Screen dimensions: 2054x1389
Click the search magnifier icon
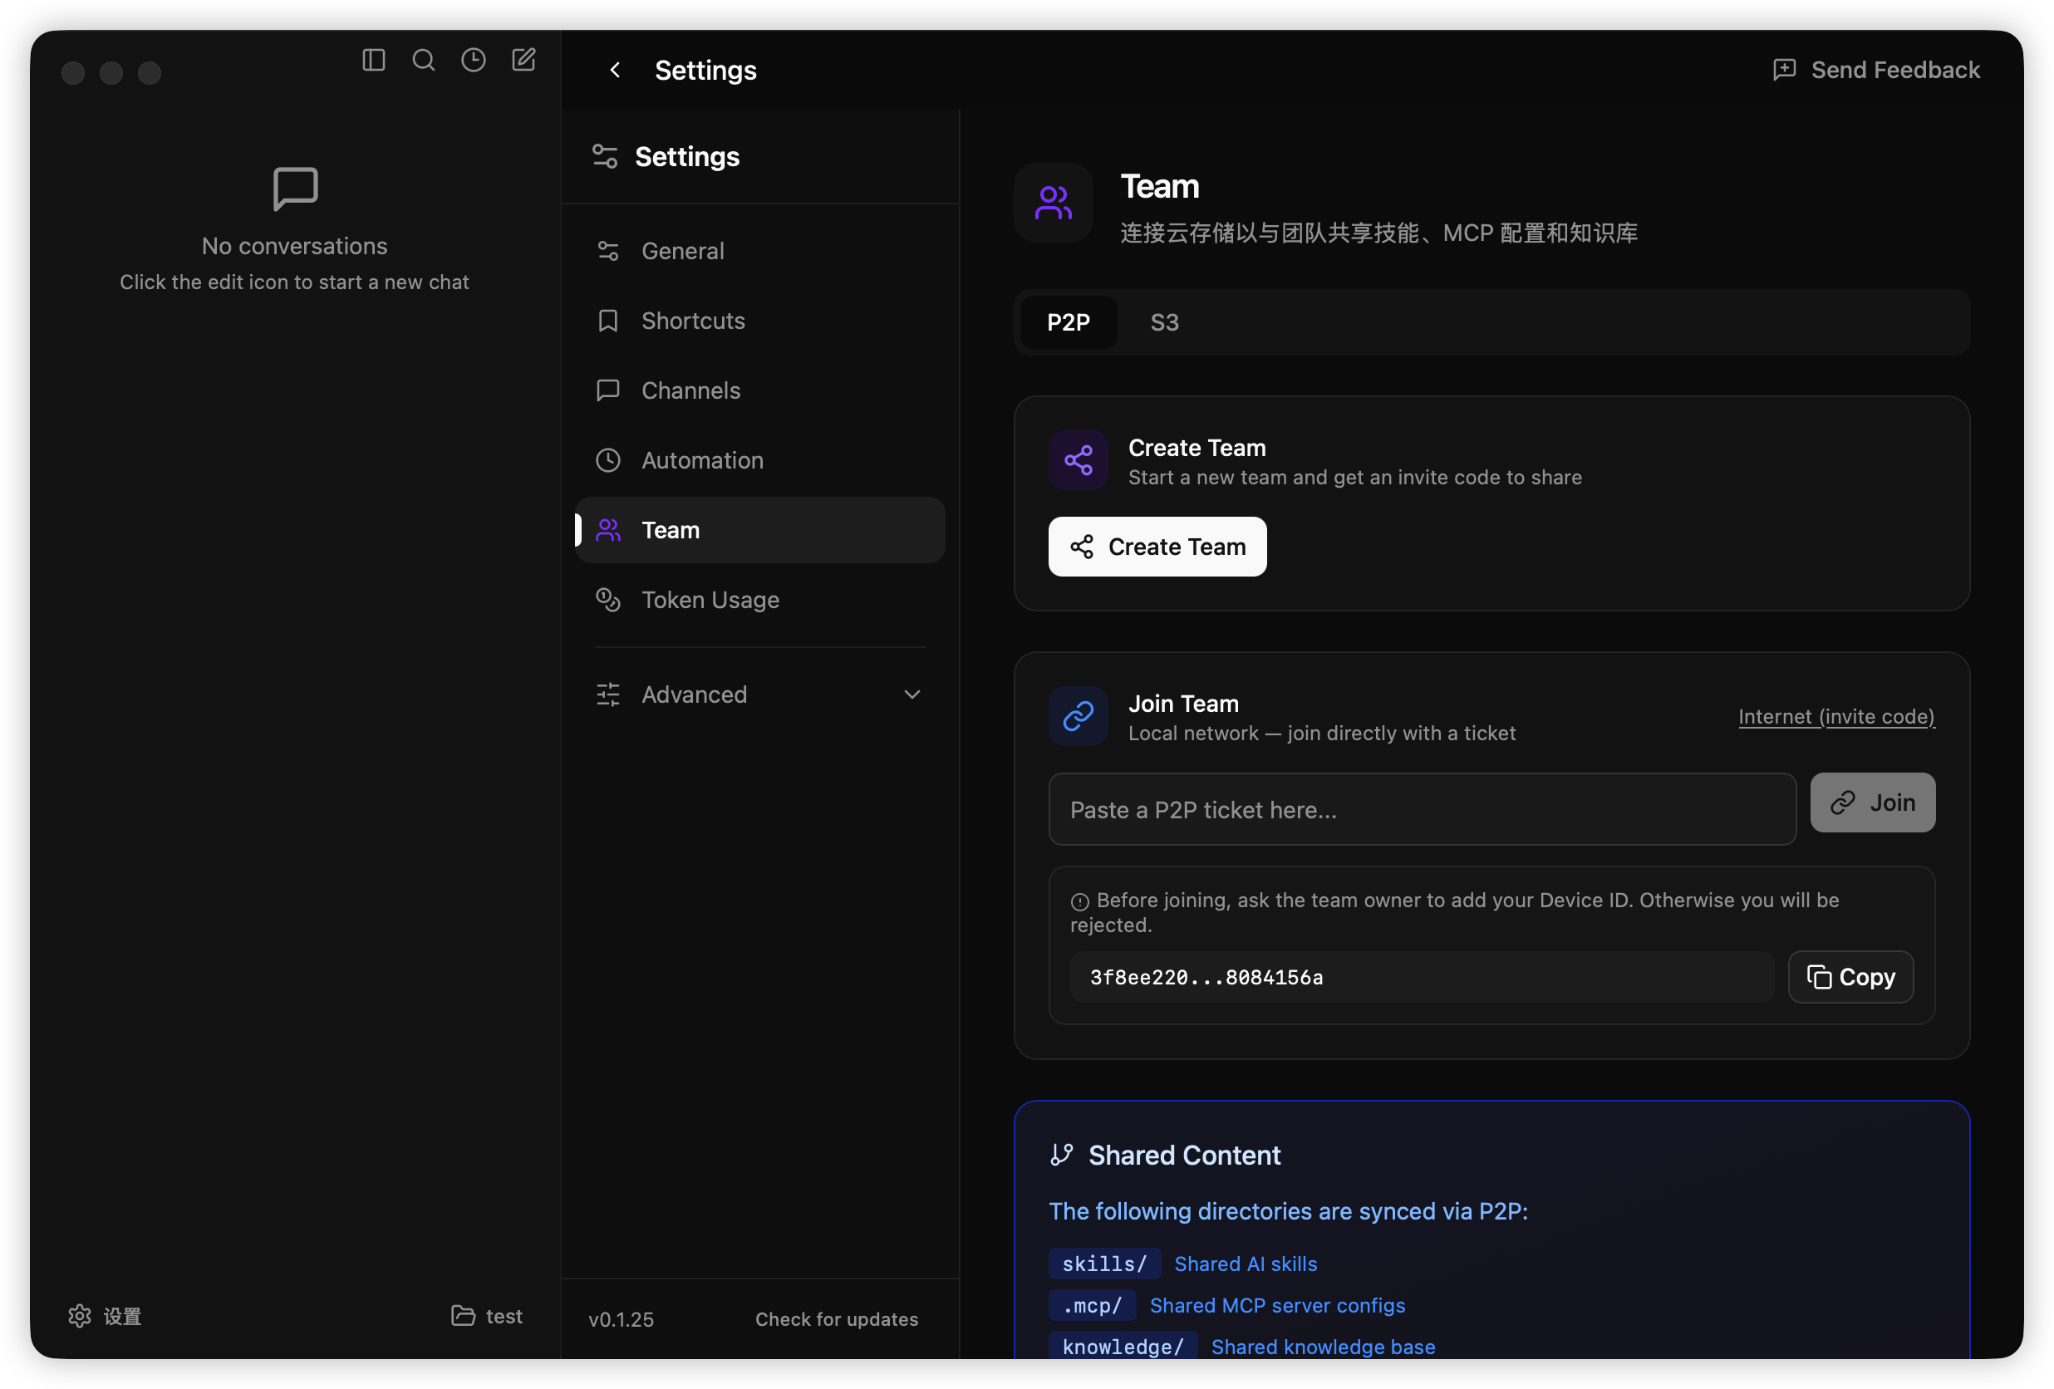tap(424, 60)
